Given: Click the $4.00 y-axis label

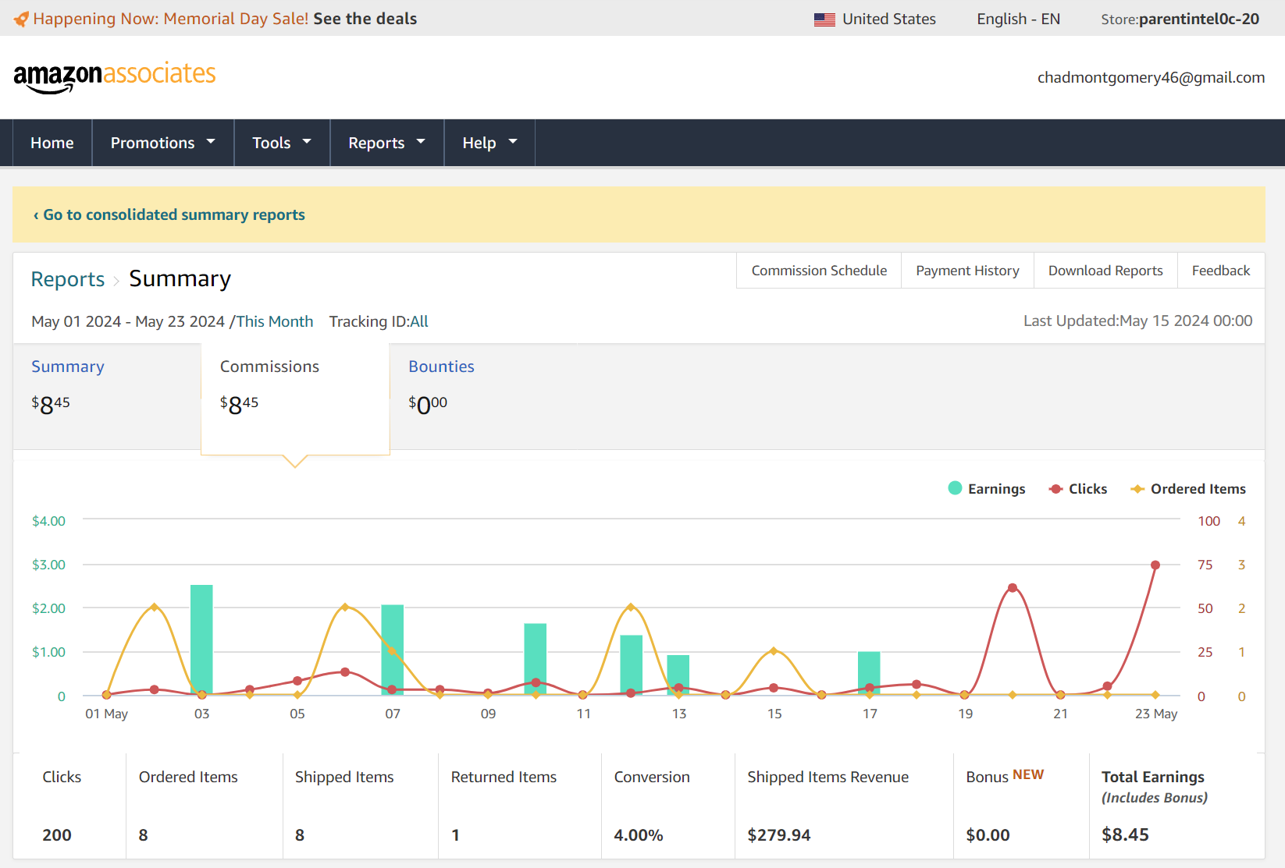Looking at the screenshot, I should coord(48,521).
